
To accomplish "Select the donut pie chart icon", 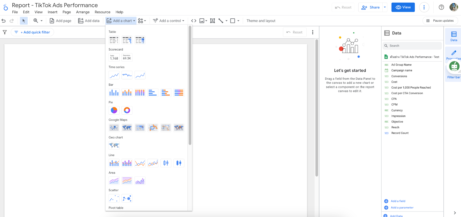I will (127, 110).
